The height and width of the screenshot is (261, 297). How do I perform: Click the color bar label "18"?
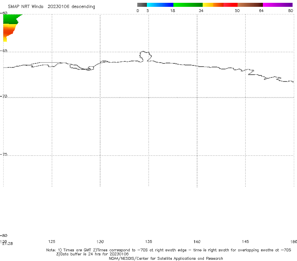click(x=173, y=10)
